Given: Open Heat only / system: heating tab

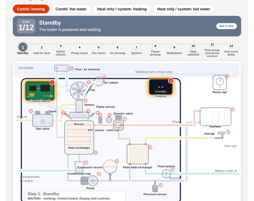Looking at the screenshot, I should [x=122, y=9].
